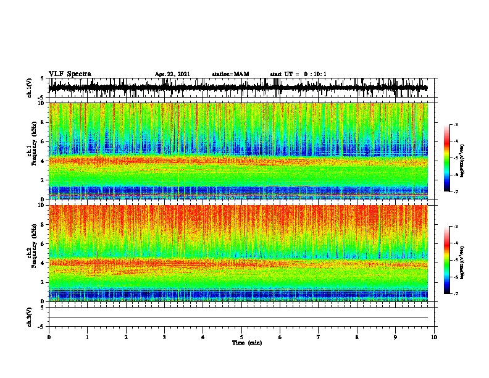This screenshot has height=378, width=489.
Task: Click the ch.1 colorbar log(PSD) unit label
Action: click(x=462, y=161)
